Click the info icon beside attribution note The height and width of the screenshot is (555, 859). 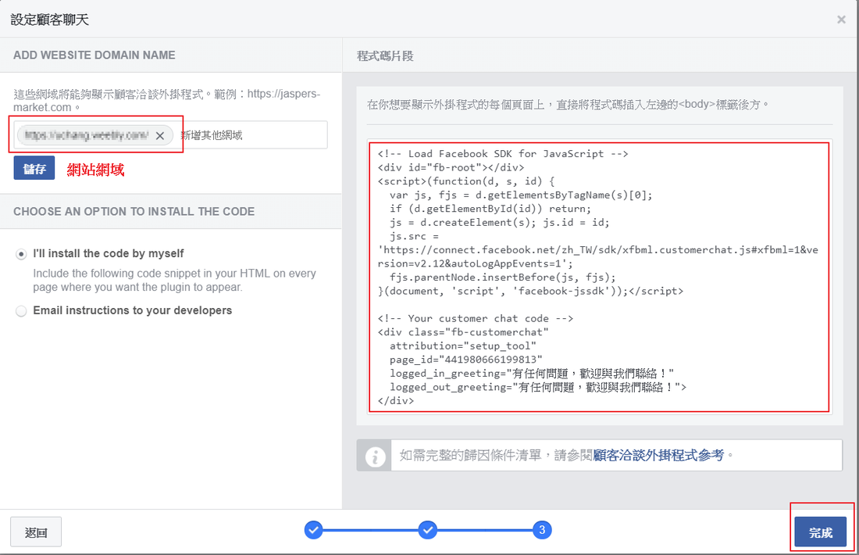coord(375,456)
